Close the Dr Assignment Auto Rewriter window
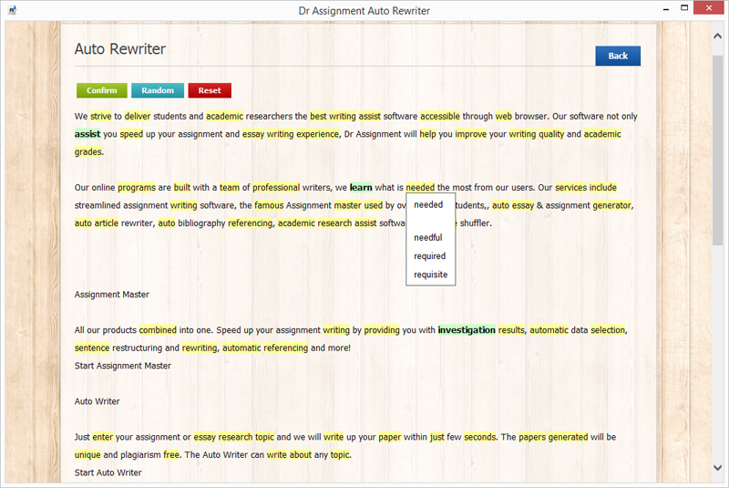This screenshot has width=729, height=488. [709, 8]
